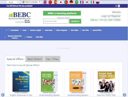Open New Titles in navigation bar
Image resolution: width=128 pixels, height=97 pixels.
tap(85, 30)
